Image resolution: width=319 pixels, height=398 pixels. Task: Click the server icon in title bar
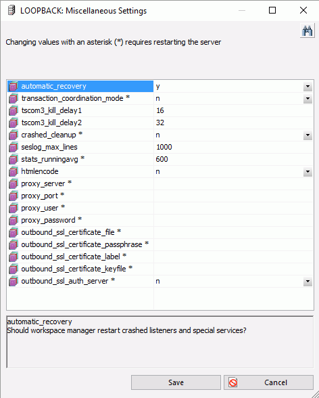[x=11, y=11]
